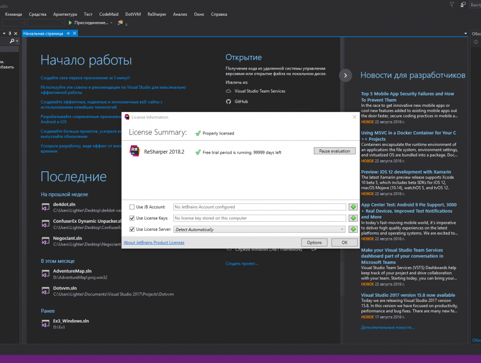Click the left panel auto-hide pin icon
Image resolution: width=481 pixels, height=363 pixels.
tap(10, 33)
